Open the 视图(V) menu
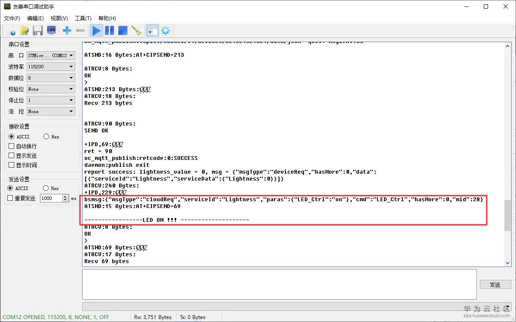 click(59, 18)
